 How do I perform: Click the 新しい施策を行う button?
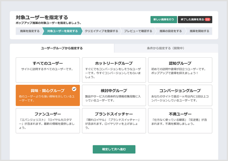click(x=164, y=19)
